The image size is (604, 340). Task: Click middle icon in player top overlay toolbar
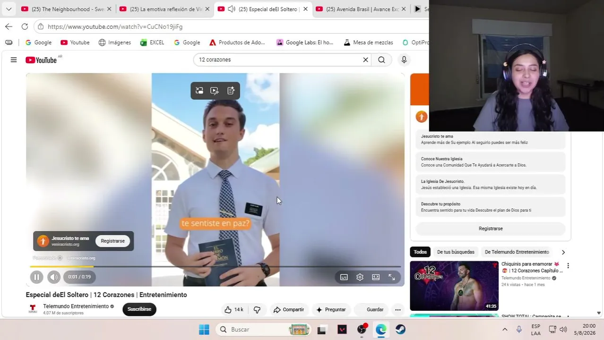pyautogui.click(x=215, y=91)
